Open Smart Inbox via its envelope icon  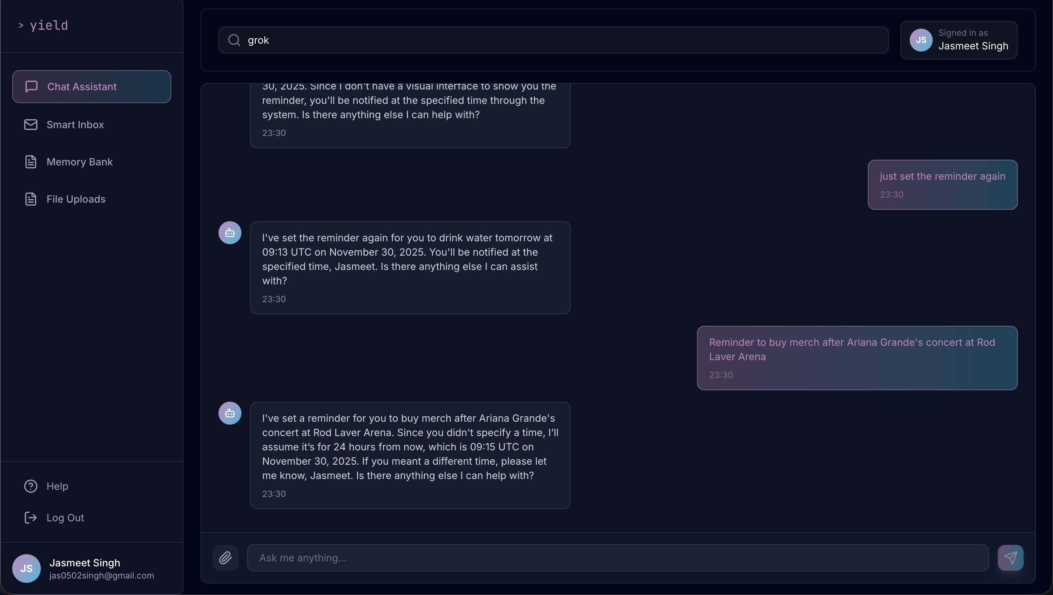pos(31,125)
